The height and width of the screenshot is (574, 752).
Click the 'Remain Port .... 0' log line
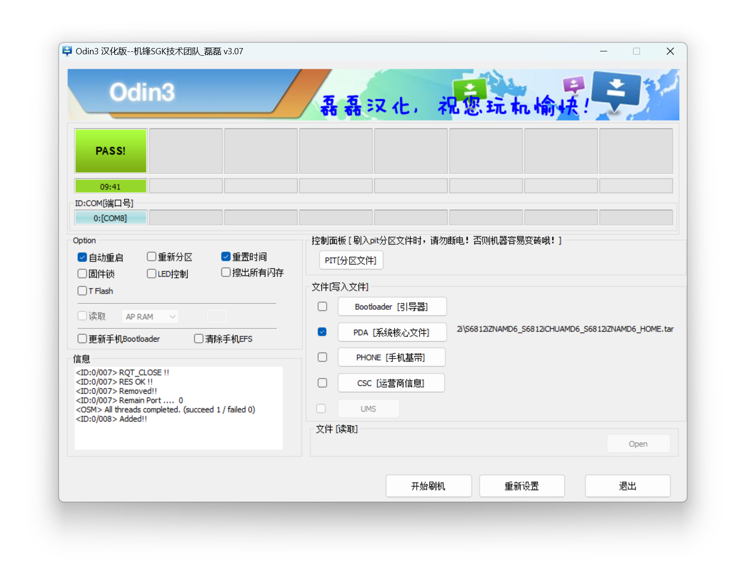(130, 400)
